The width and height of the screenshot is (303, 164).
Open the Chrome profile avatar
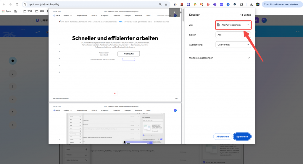258,4
